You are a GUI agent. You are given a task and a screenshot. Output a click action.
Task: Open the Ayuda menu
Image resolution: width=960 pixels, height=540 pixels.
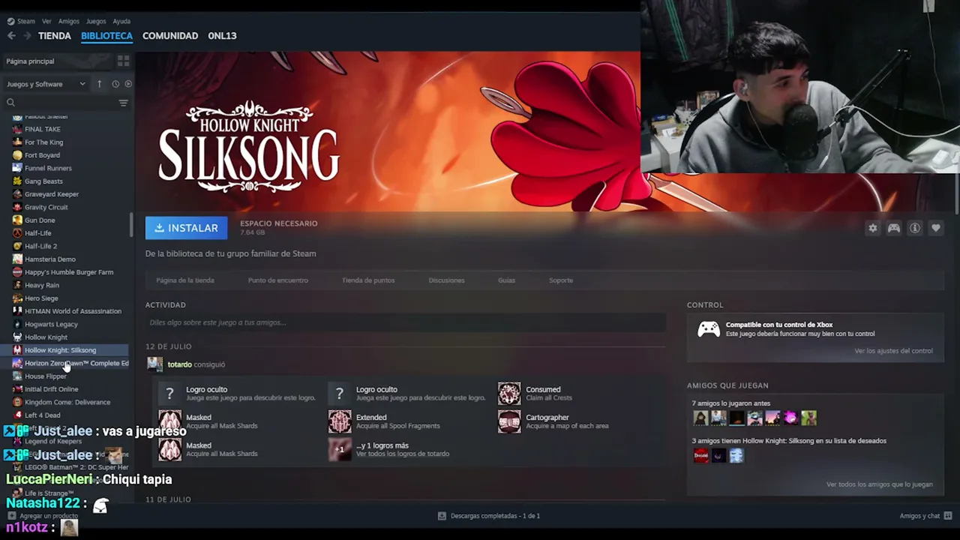coord(121,21)
